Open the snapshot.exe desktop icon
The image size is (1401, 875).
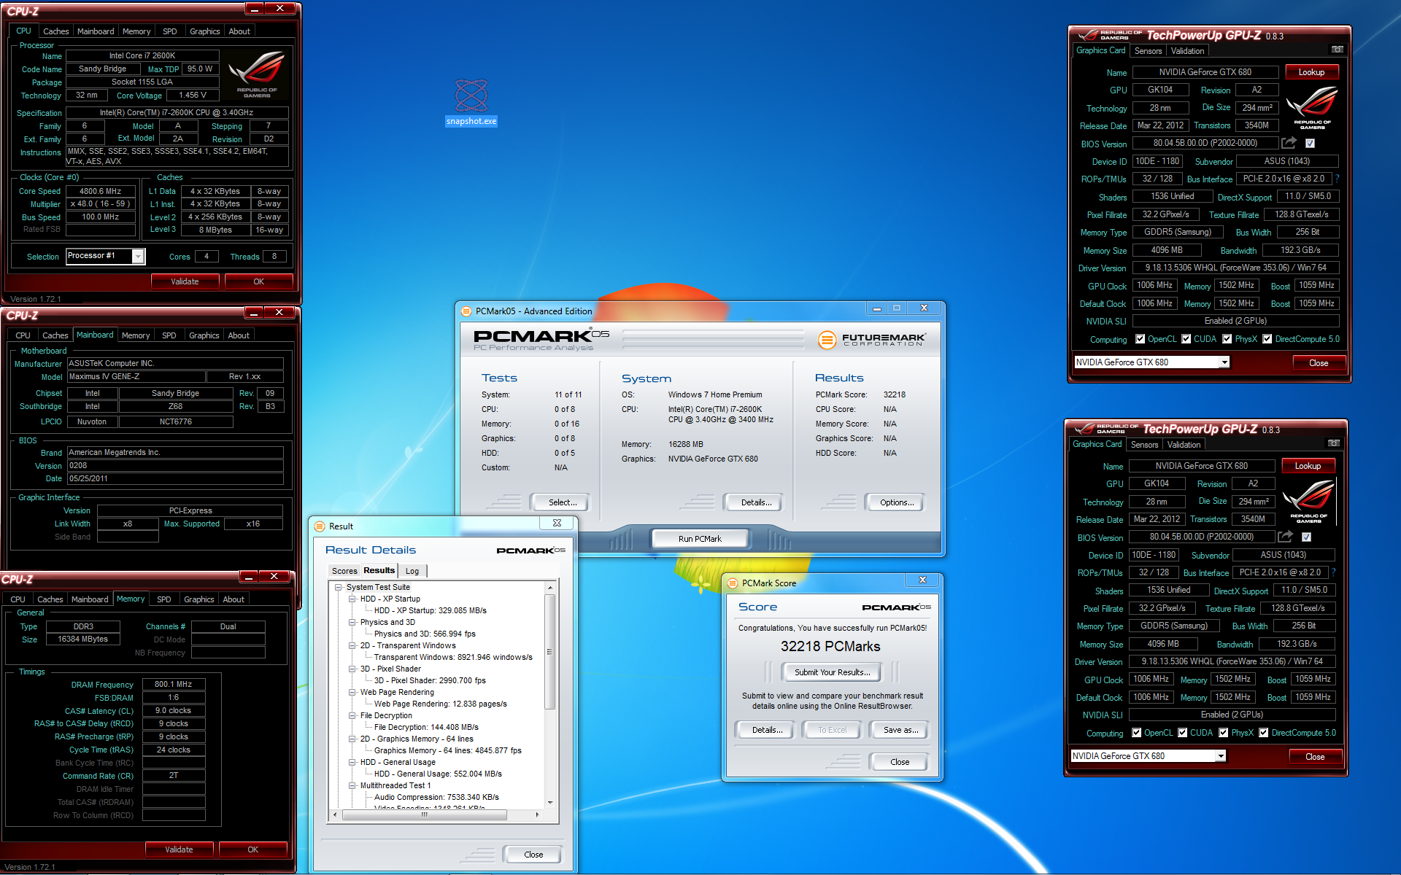pos(471,102)
